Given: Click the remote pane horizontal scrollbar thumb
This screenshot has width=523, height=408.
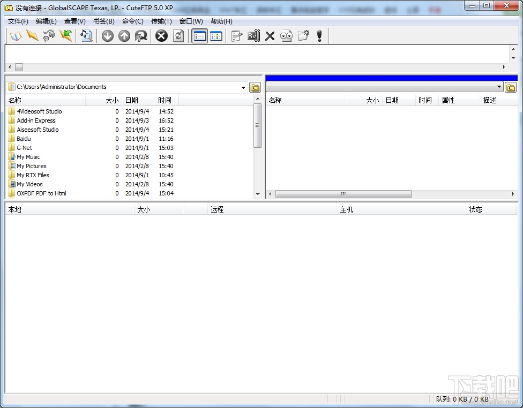Looking at the screenshot, I should pos(343,194).
